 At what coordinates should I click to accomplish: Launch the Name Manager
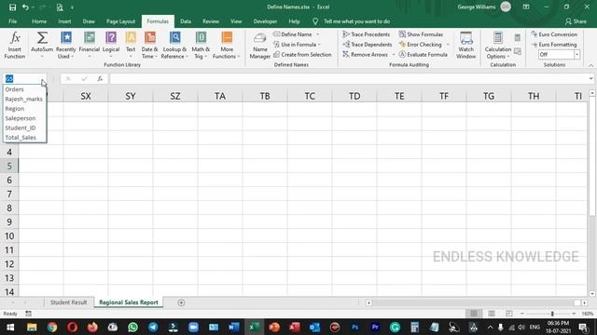pos(259,45)
